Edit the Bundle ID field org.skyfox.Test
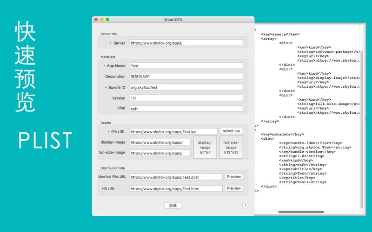This screenshot has height=232, width=372. click(186, 87)
